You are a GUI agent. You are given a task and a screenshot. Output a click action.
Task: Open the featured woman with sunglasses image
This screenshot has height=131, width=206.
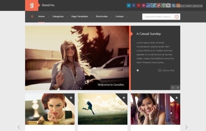pos(77,58)
